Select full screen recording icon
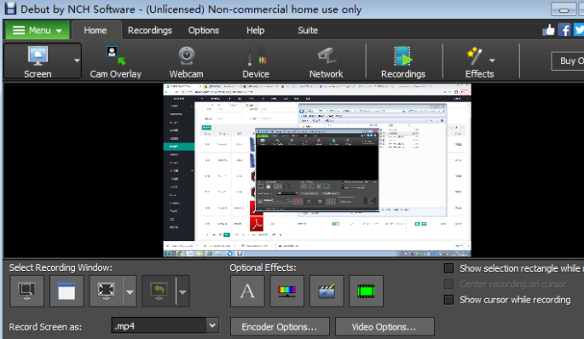This screenshot has width=584, height=339. [x=107, y=291]
